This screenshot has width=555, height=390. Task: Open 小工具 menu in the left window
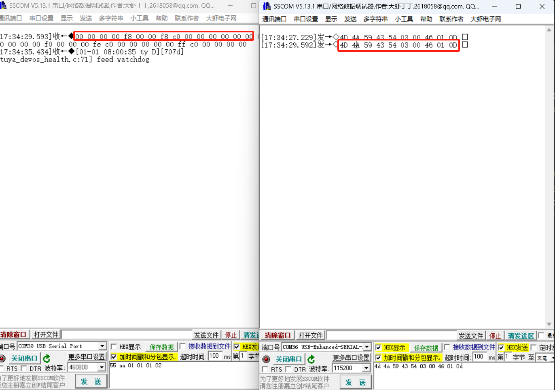tap(139, 18)
